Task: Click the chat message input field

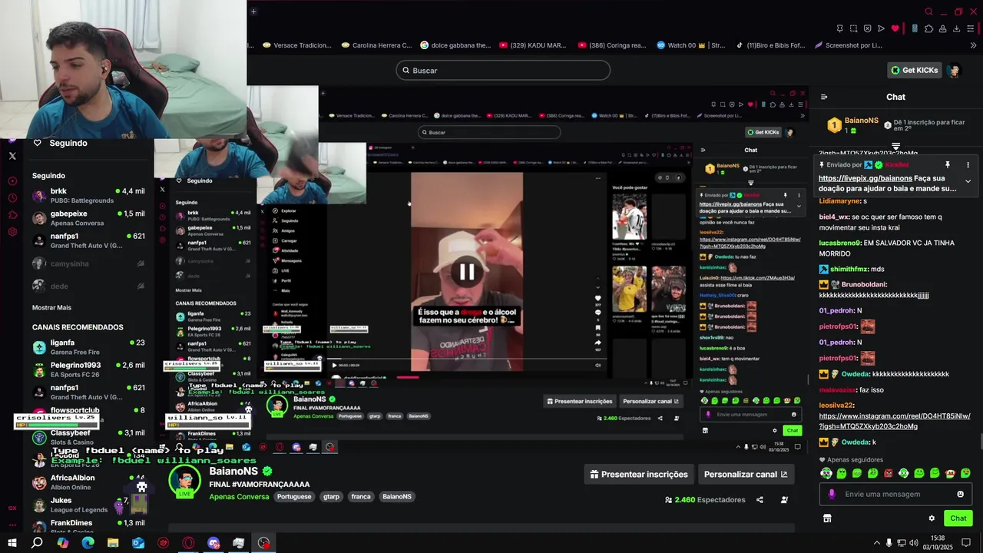Action: 895,494
